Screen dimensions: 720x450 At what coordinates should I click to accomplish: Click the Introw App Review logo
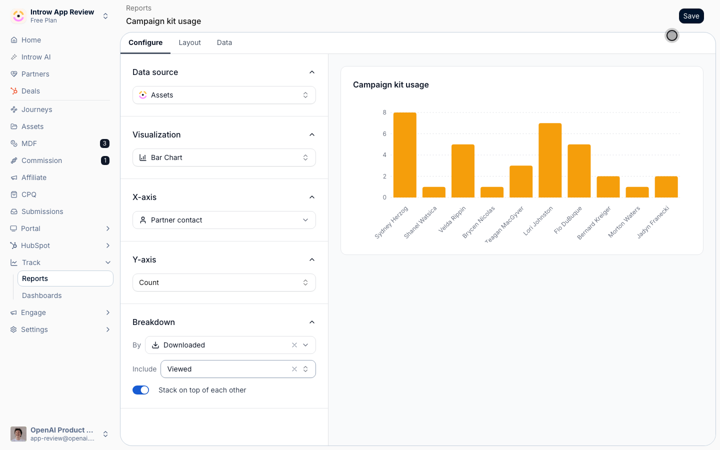point(18,16)
